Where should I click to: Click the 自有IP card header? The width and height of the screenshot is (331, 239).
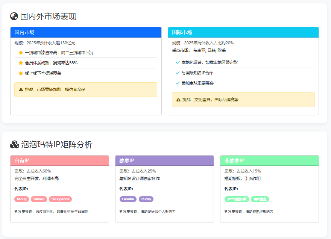59,160
